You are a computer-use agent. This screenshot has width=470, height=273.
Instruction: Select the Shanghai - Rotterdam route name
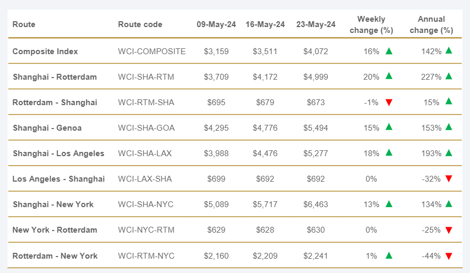(x=55, y=77)
